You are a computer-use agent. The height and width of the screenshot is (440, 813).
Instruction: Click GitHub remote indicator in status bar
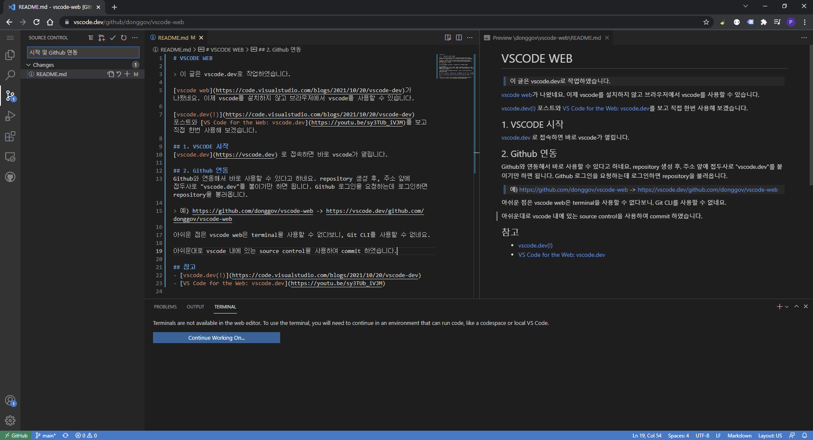(x=16, y=435)
